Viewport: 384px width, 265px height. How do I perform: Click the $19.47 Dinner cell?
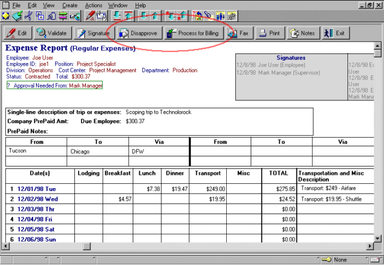pos(175,189)
